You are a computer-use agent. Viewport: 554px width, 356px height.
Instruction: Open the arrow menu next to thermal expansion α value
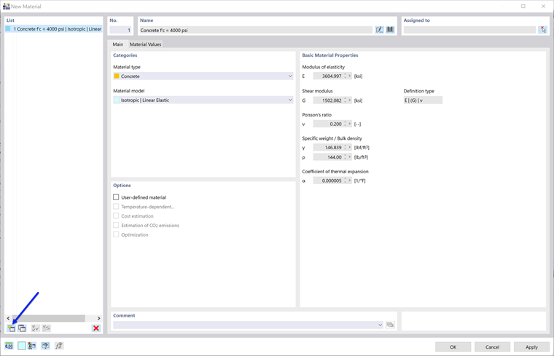coord(350,181)
